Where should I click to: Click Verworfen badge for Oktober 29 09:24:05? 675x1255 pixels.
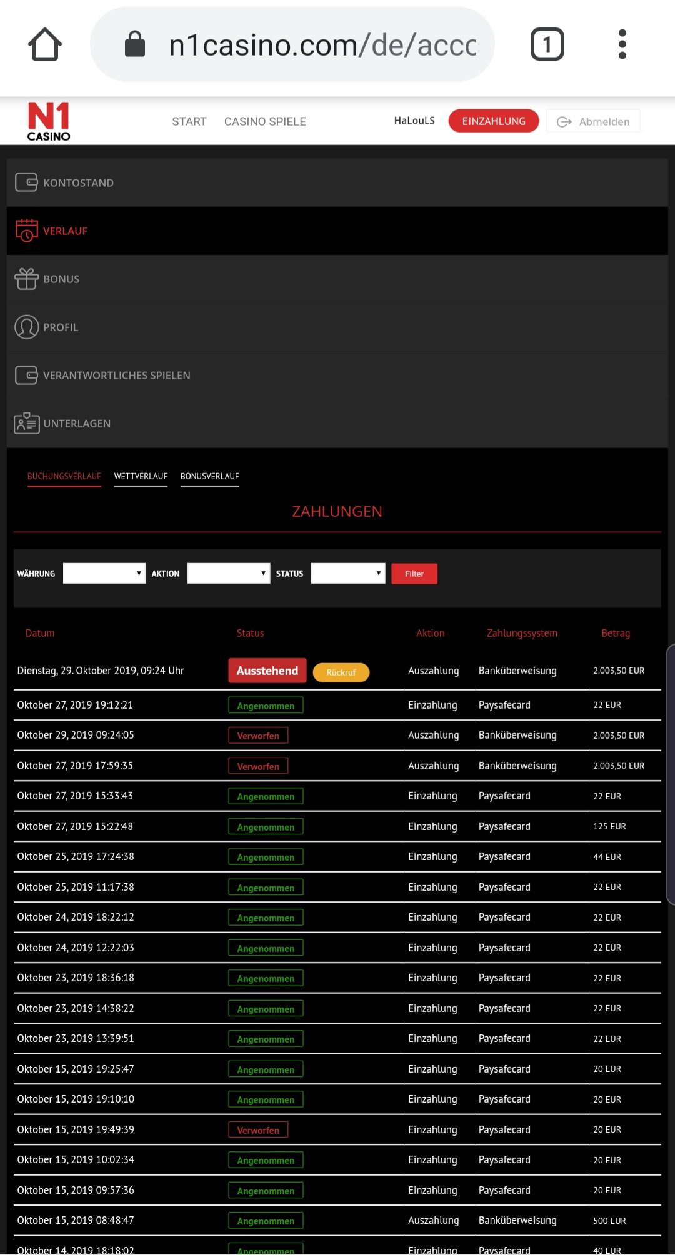point(258,736)
